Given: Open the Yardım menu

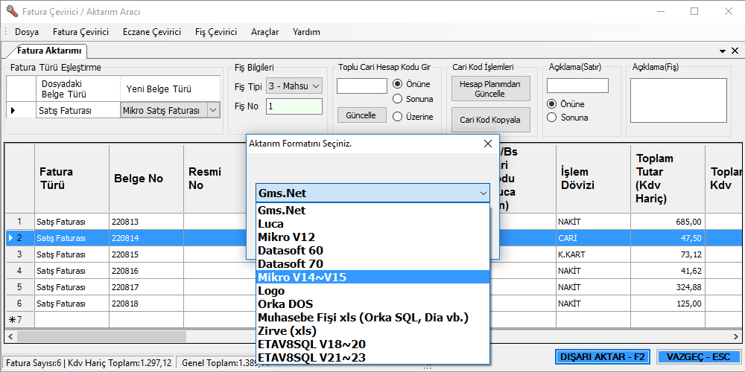Looking at the screenshot, I should [306, 32].
